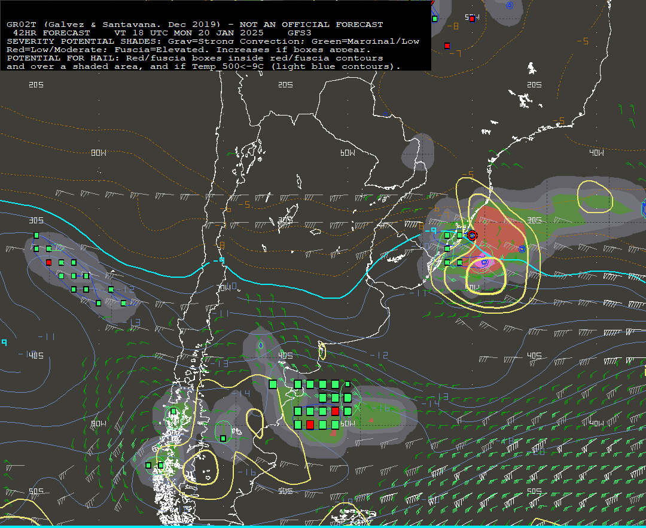This screenshot has height=528, width=646.
Task: Click the '50S' label on the left edge
Action: tap(36, 491)
